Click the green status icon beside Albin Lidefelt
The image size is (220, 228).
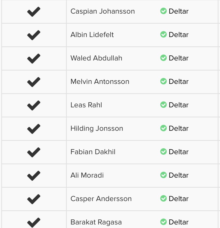164,35
